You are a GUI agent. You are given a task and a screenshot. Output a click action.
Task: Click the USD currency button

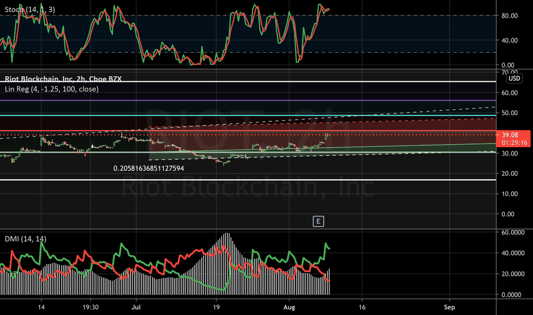pyautogui.click(x=514, y=78)
